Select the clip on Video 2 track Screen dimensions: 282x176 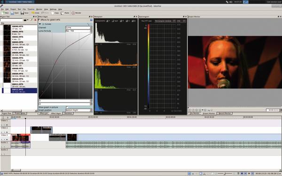[41, 130]
